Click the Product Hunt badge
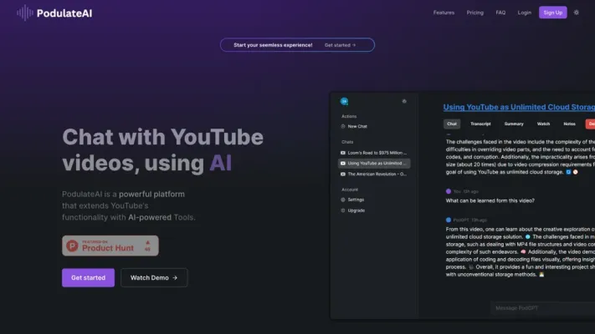 pos(110,245)
